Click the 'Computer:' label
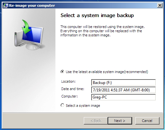Screen dimensions: 165x130 pos(69,96)
